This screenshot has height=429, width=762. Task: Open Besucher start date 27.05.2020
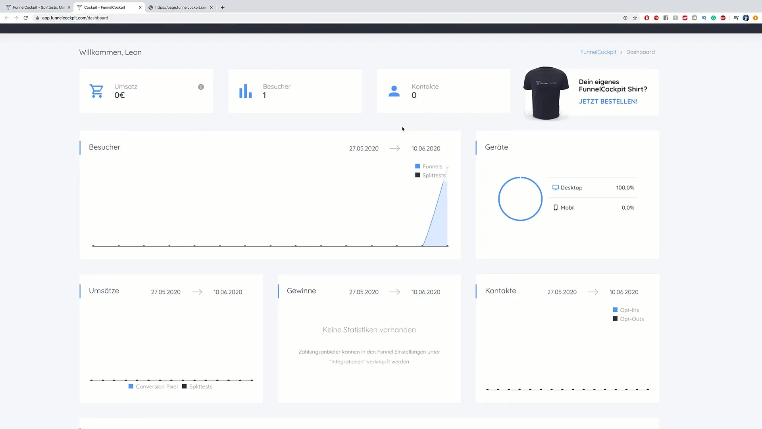click(364, 149)
